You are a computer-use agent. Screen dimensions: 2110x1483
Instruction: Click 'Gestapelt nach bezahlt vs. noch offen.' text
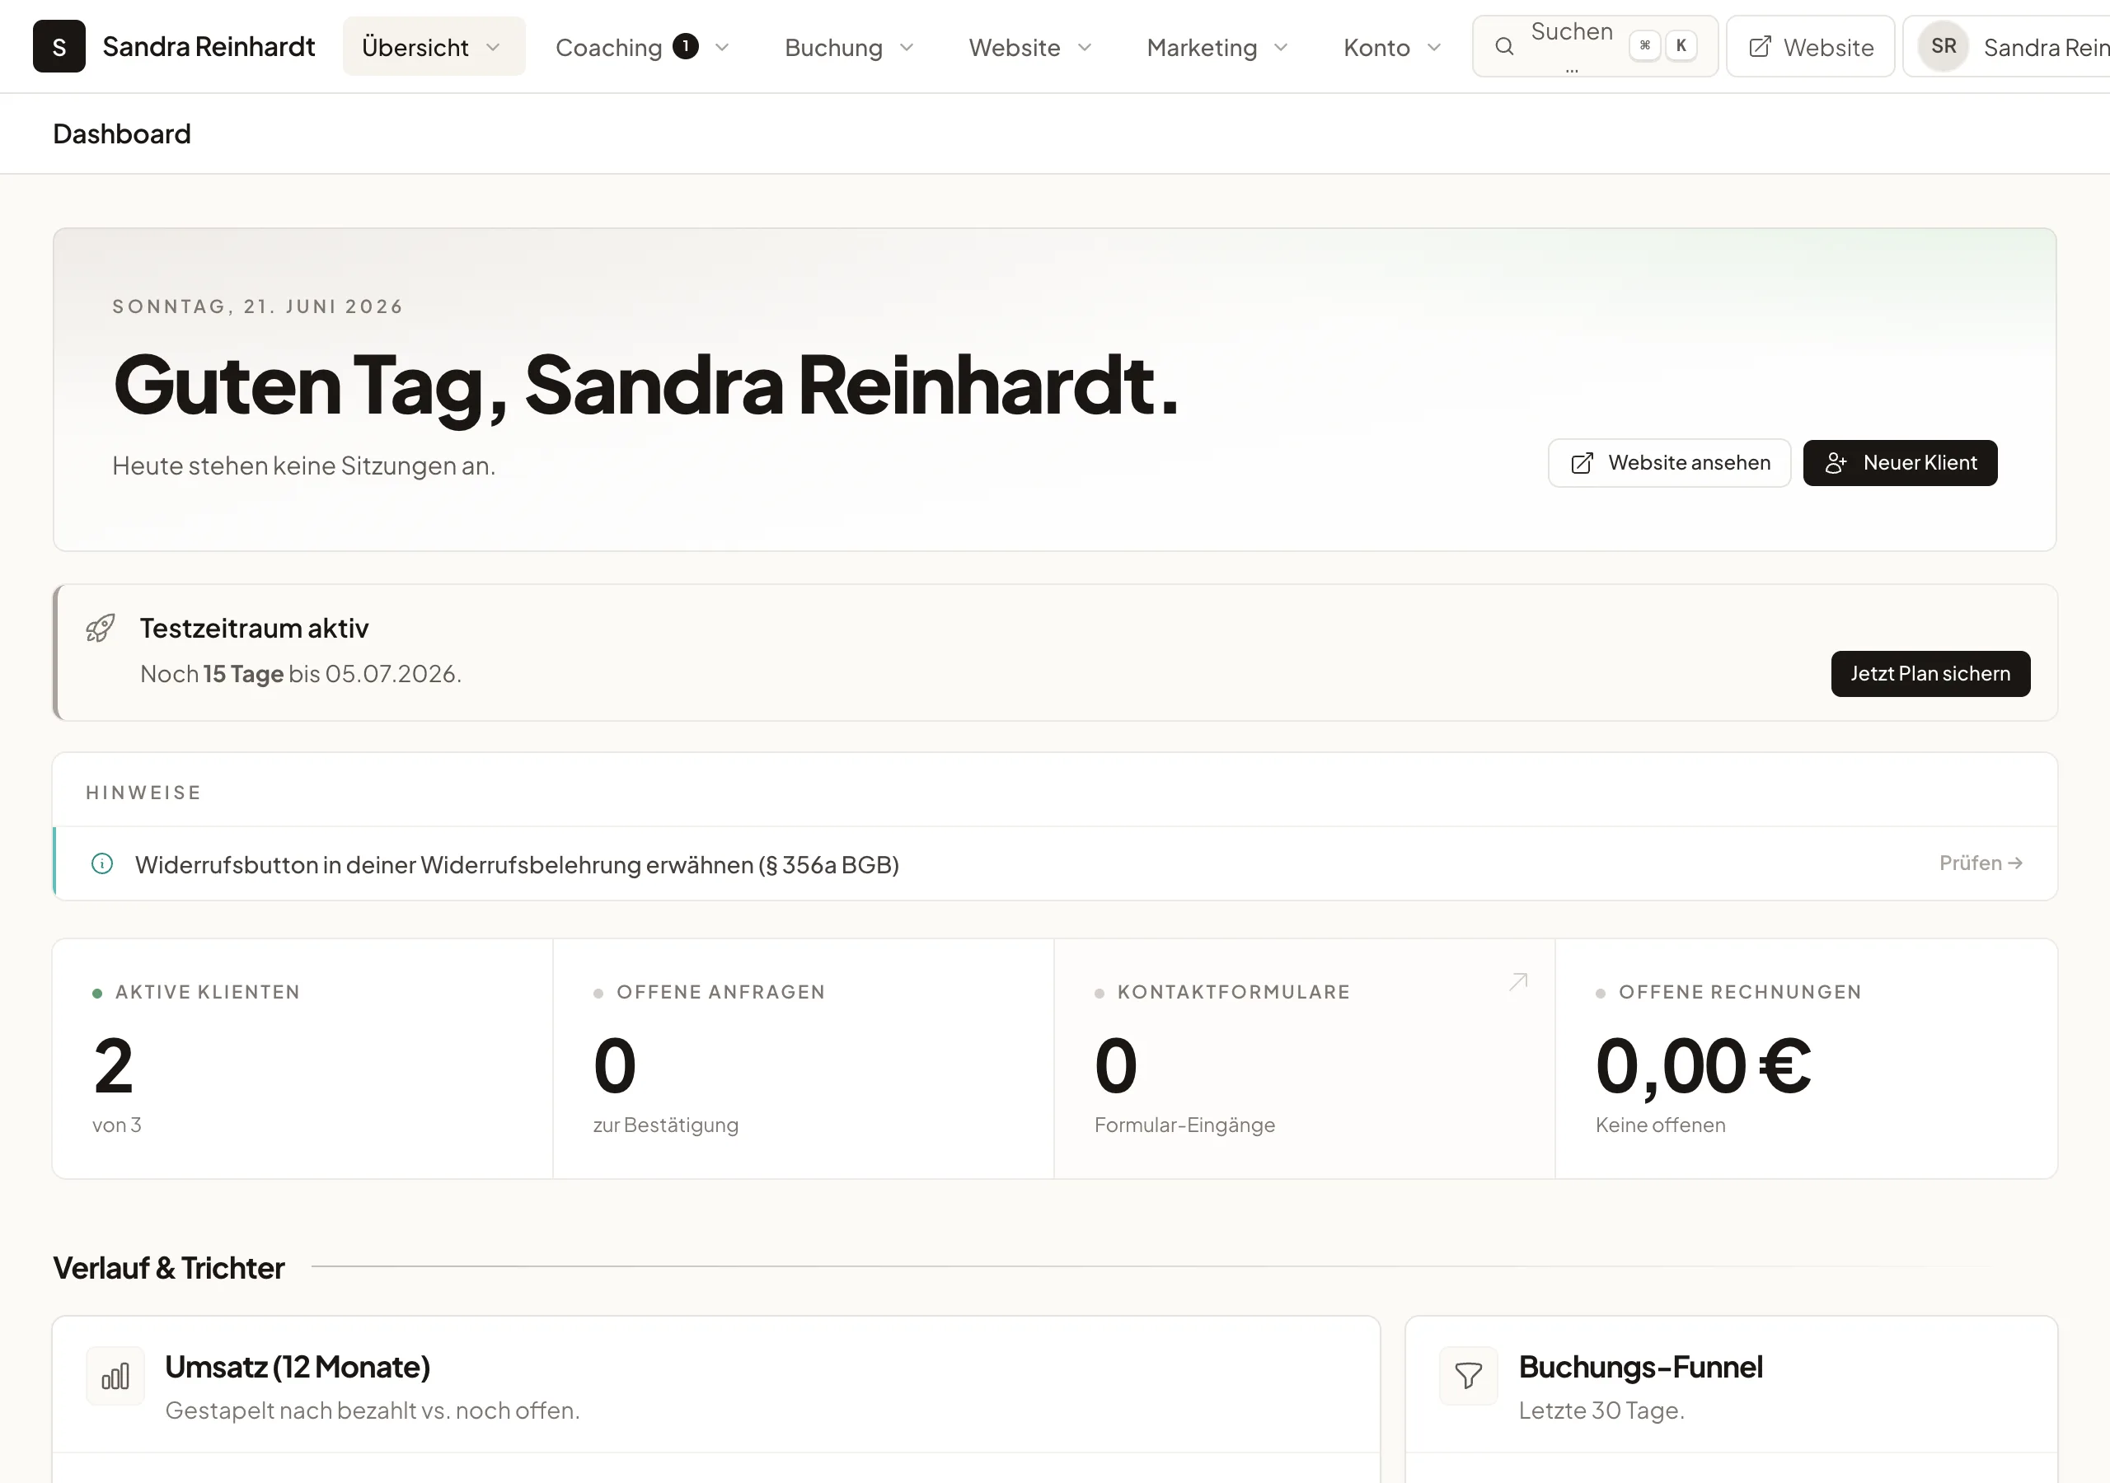coord(373,1410)
